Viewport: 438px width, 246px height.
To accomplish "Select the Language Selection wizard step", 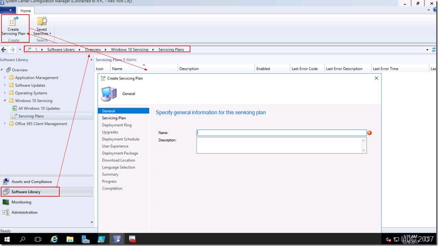I will (x=119, y=167).
